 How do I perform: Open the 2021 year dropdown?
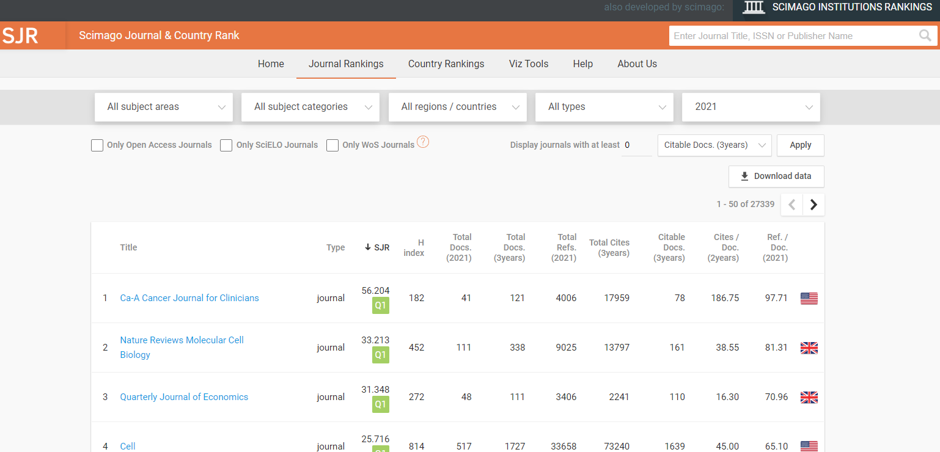point(751,107)
